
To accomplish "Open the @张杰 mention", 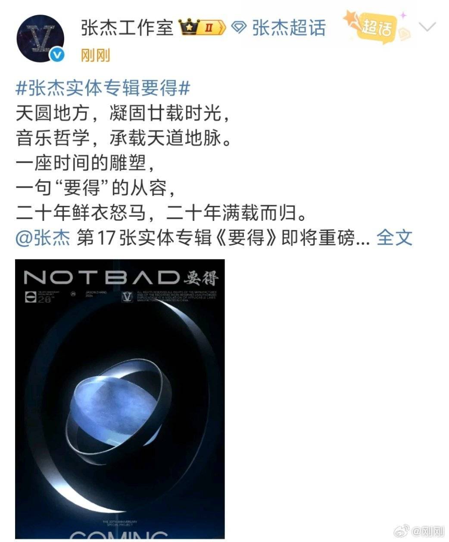I will (43, 238).
